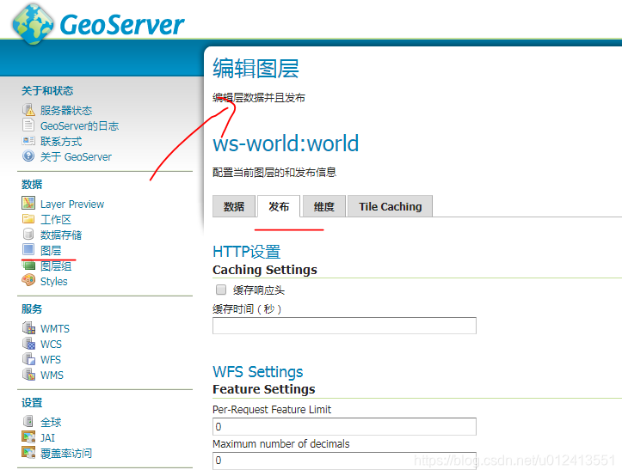Switch to the 维度 tab

(324, 206)
